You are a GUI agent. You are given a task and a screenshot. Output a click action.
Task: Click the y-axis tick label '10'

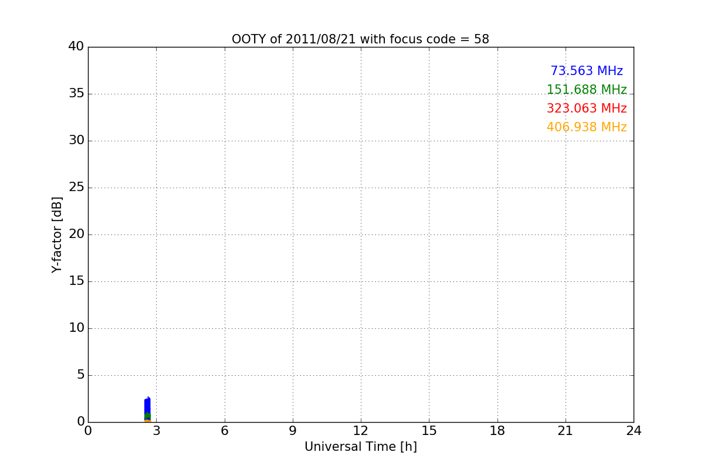[76, 328]
